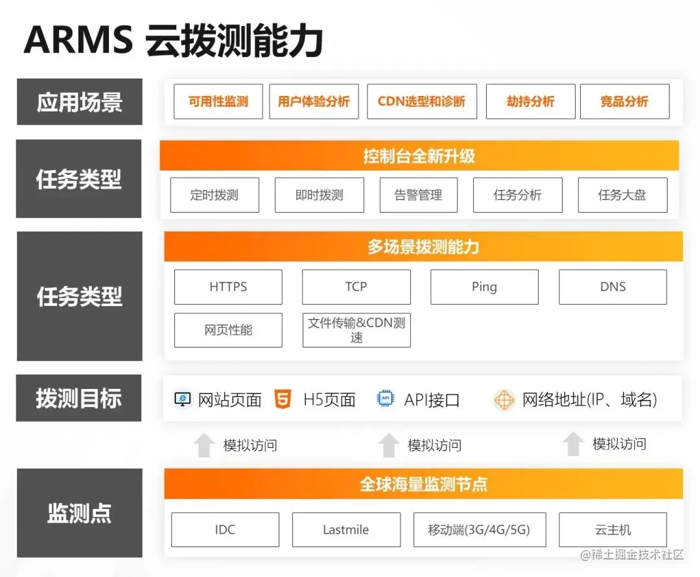700x577 pixels.
Task: Click the IDC monitoring node box
Action: pyautogui.click(x=225, y=530)
